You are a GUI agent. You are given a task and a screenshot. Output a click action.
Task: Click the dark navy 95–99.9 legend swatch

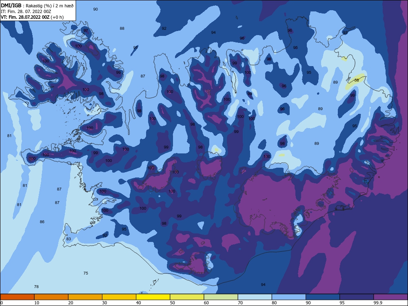click(357, 297)
